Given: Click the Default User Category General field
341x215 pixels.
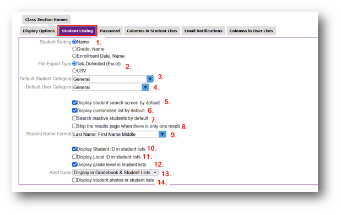Looking at the screenshot, I should pos(107,87).
